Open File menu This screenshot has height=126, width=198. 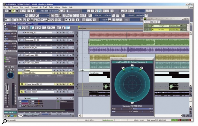tap(5, 7)
